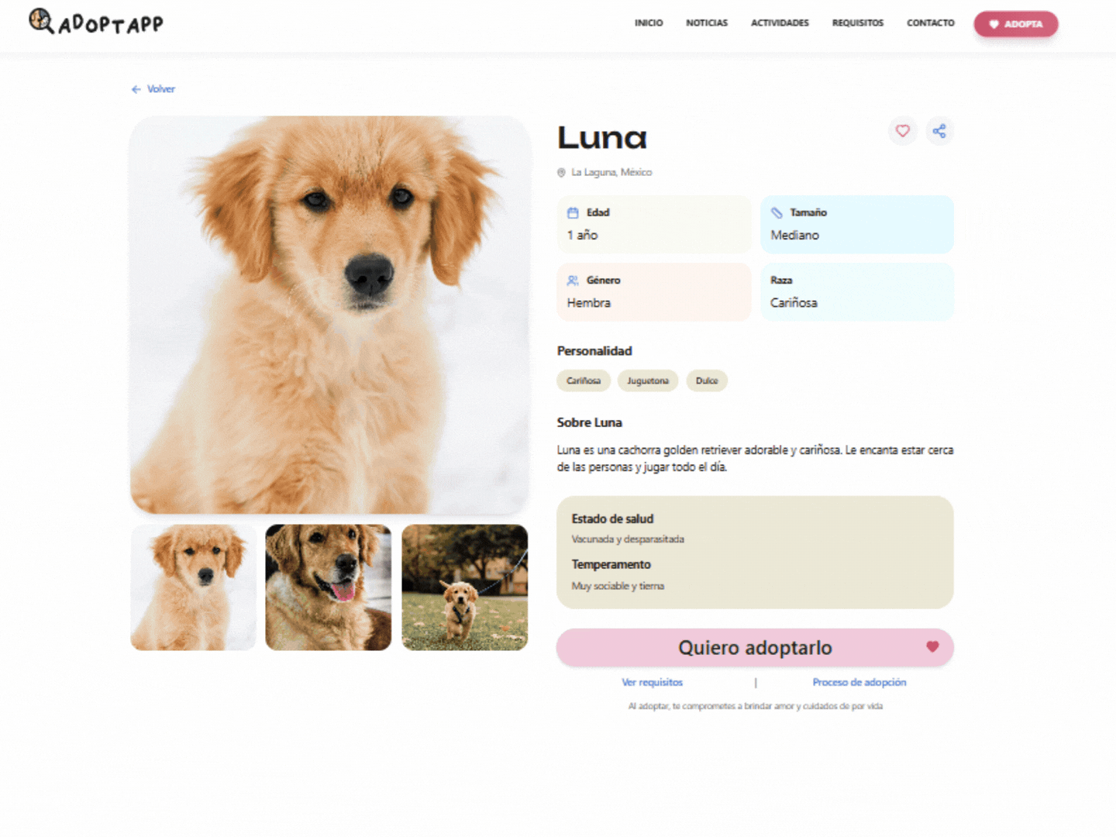1116x837 pixels.
Task: Navigate to Contacto
Action: coord(931,23)
